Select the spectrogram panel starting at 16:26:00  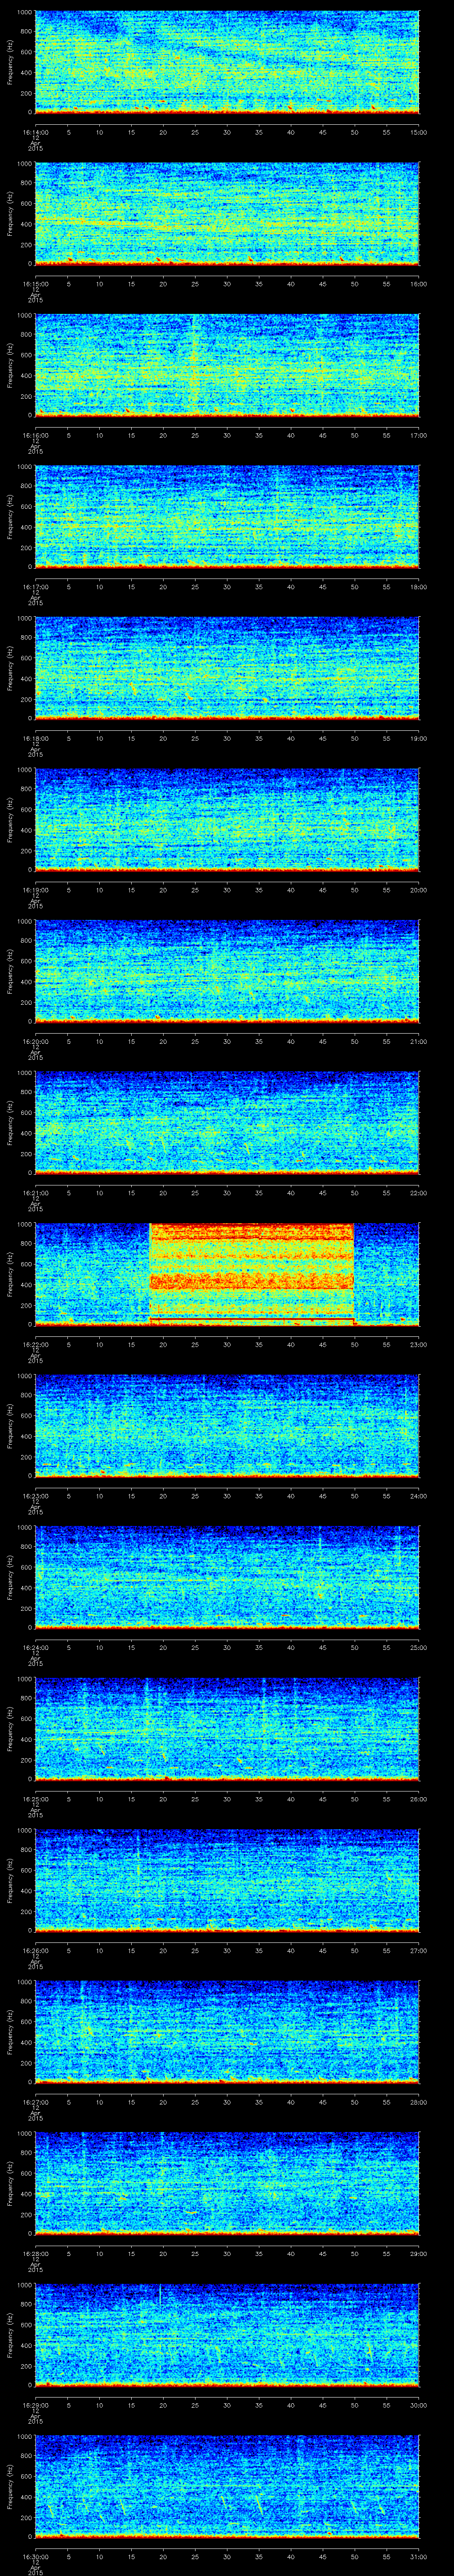click(x=227, y=1880)
